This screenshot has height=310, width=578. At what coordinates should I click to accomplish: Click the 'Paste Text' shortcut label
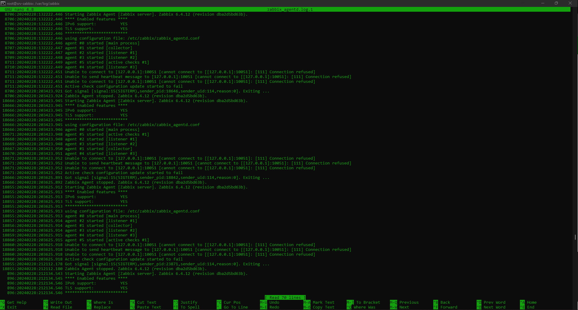[149, 307]
